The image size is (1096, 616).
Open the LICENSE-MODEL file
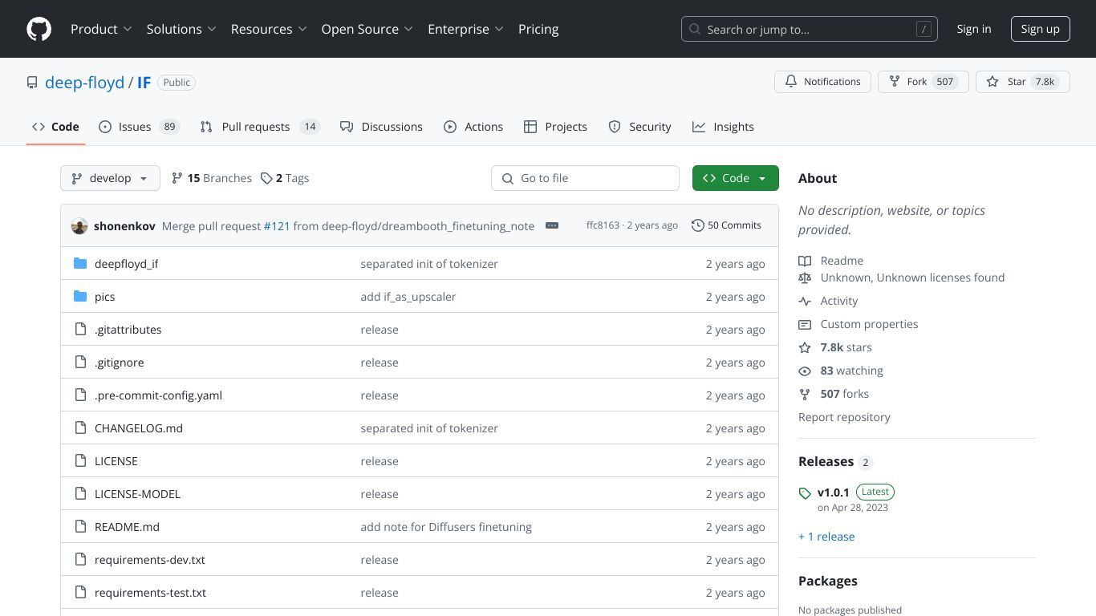[x=137, y=493]
